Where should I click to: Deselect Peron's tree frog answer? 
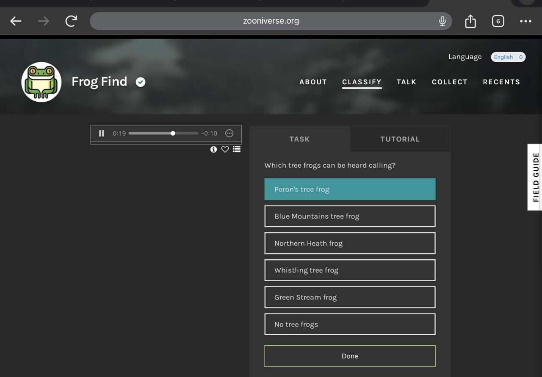(x=350, y=189)
